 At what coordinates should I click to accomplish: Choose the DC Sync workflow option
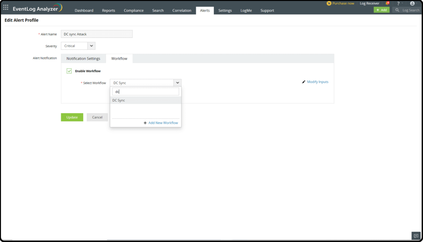146,100
